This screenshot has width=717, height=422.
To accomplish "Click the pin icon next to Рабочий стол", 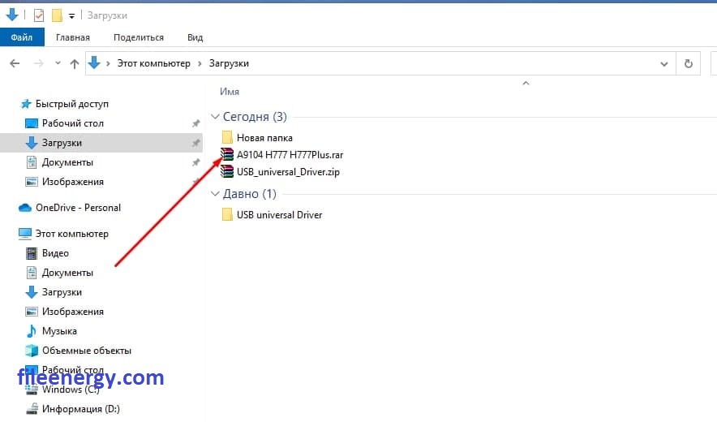I will click(195, 123).
